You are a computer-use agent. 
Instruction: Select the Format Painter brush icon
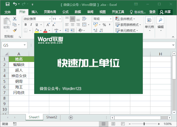tap(15, 30)
